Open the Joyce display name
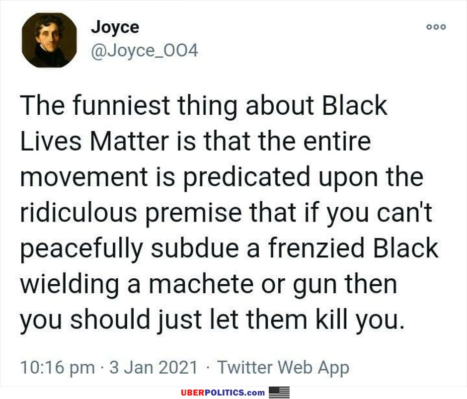Viewport: 467px width, 399px height. pos(115,27)
